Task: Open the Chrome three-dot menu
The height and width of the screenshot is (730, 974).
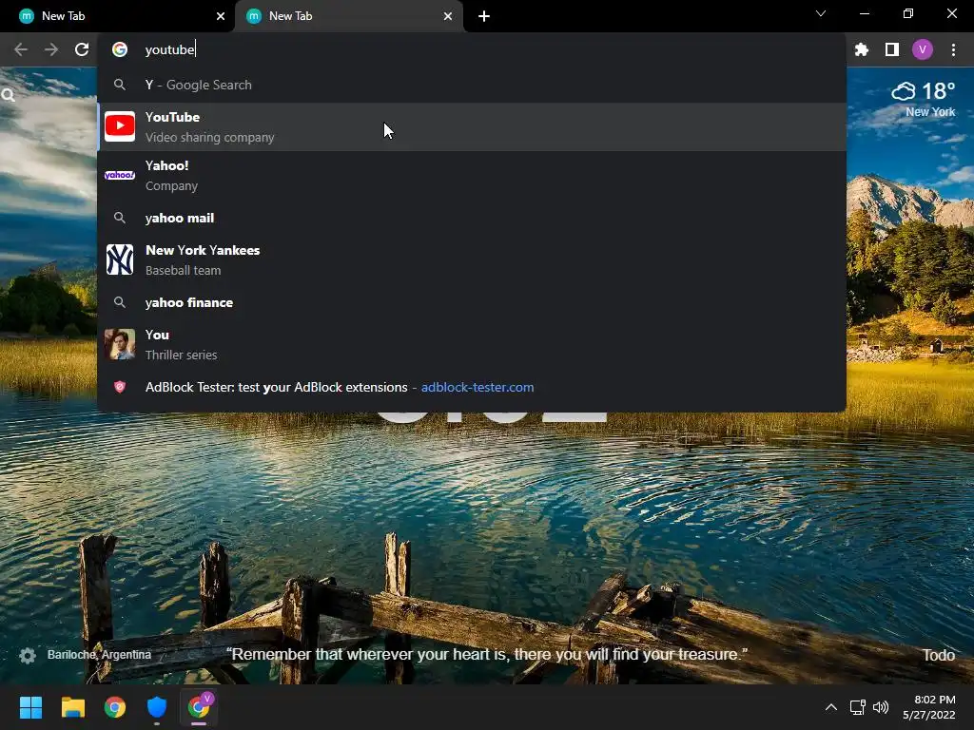Action: [x=953, y=49]
